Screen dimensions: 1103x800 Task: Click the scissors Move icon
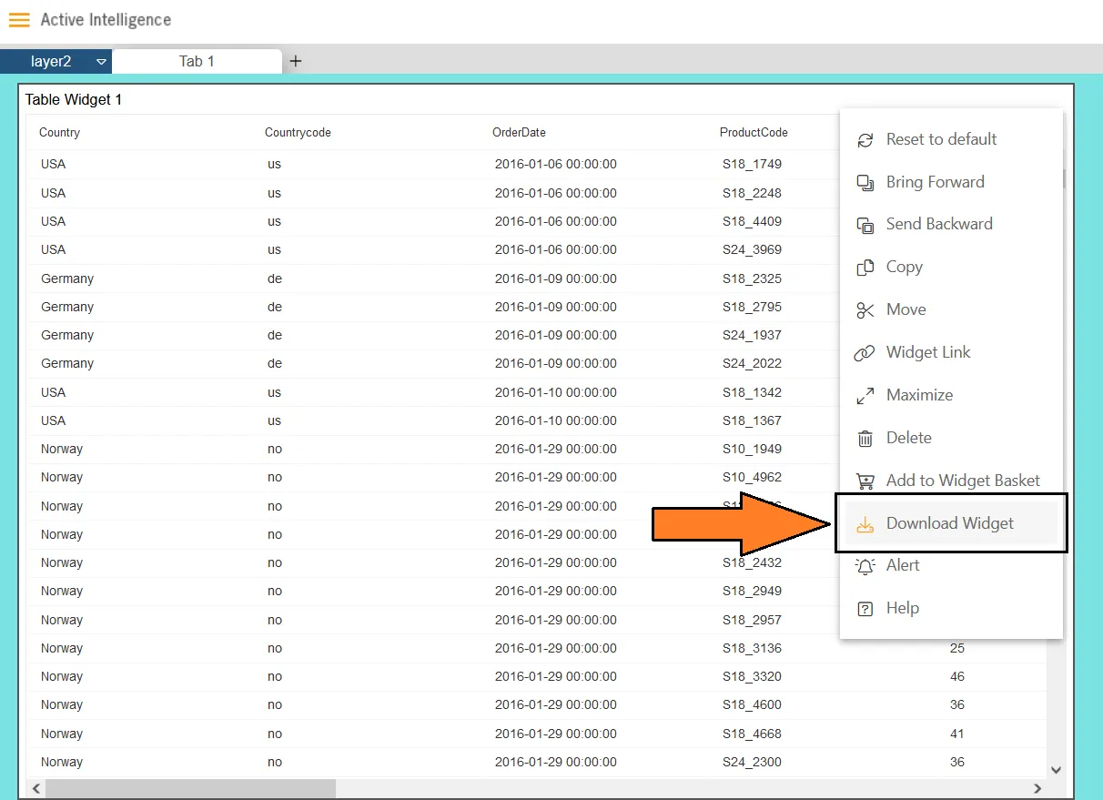tap(865, 310)
